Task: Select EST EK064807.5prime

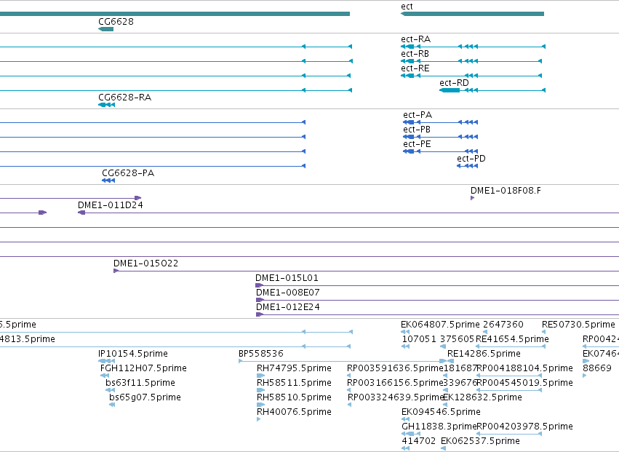Action: pos(405,332)
